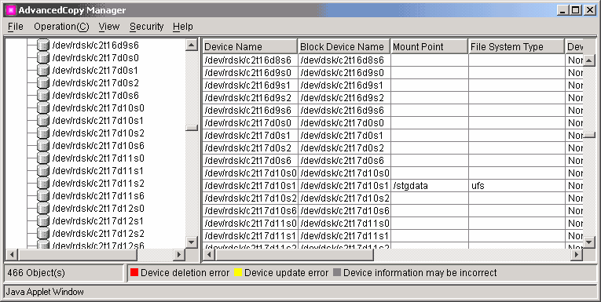The height and width of the screenshot is (302, 601).
Task: Click disk icon for /dev/rdsk/c2t17d11s1 in tree
Action: pyautogui.click(x=43, y=171)
